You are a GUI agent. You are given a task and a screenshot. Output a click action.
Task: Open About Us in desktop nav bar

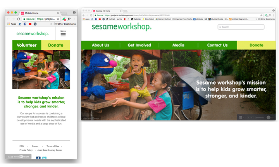pyautogui.click(x=100, y=45)
